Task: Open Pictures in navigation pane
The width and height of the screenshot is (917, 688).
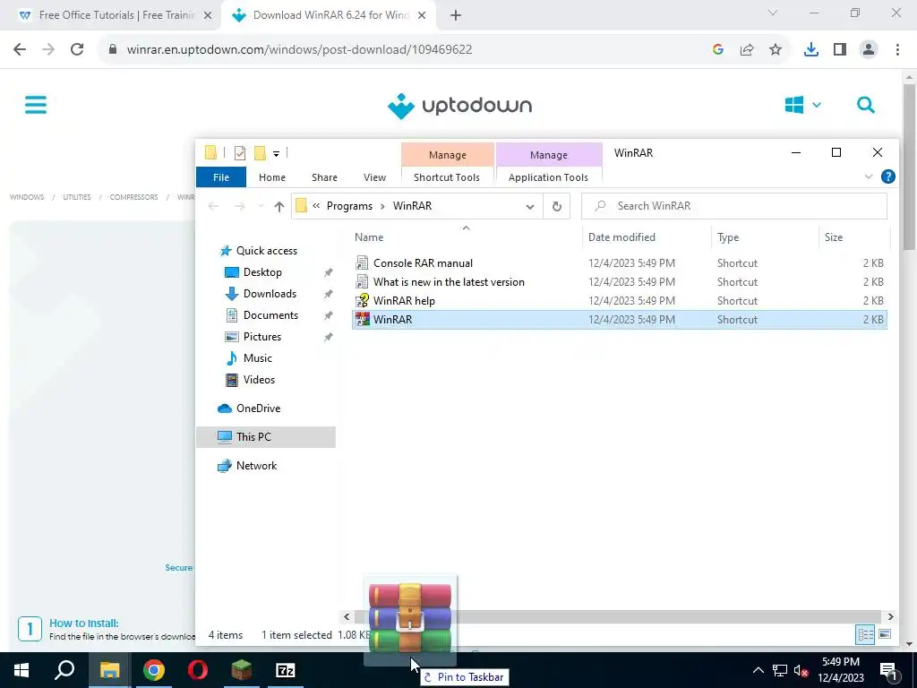Action: (262, 337)
